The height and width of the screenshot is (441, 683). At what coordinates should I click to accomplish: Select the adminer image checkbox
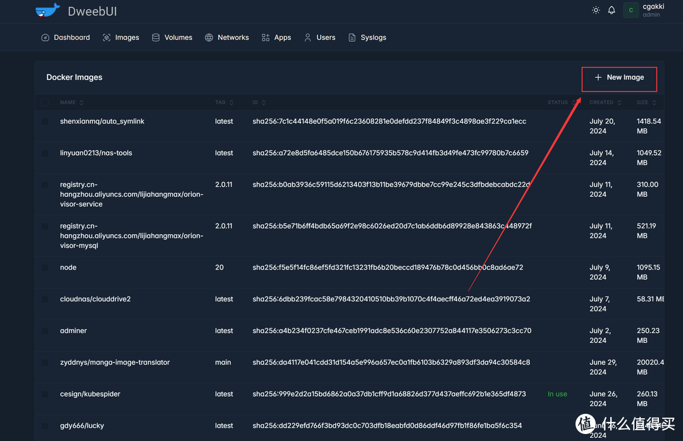pyautogui.click(x=44, y=331)
